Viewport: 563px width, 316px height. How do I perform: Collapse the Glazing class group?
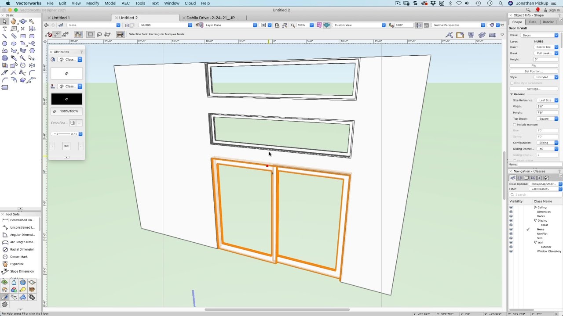click(535, 220)
